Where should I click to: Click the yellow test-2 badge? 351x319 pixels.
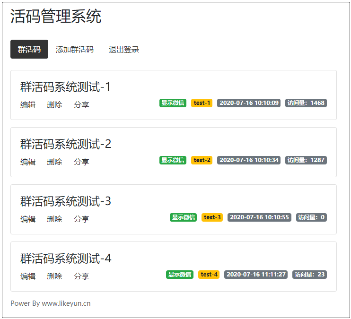coord(202,160)
